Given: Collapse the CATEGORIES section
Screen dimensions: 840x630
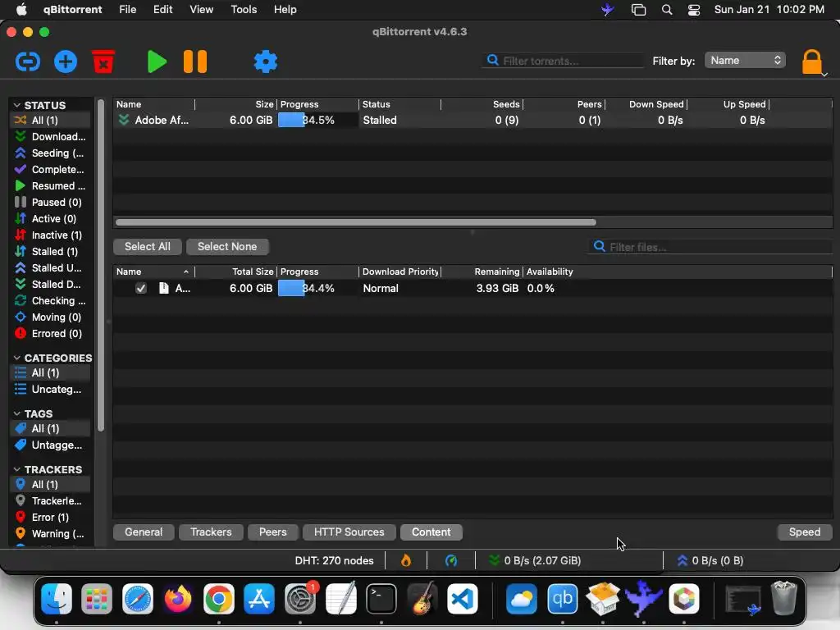Looking at the screenshot, I should [16, 358].
